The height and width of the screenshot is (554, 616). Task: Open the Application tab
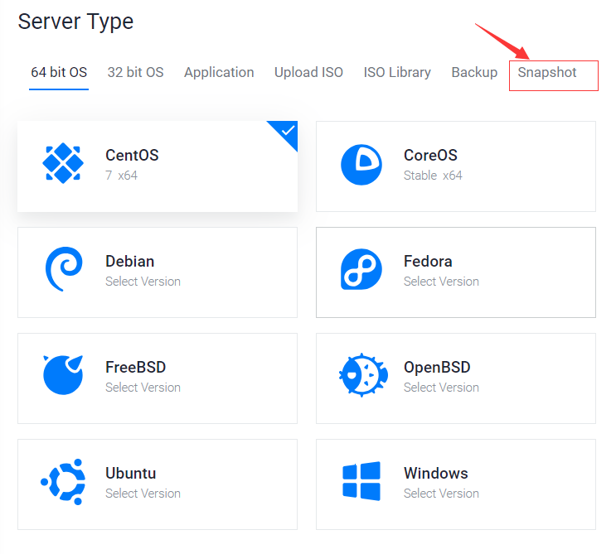[x=219, y=73]
